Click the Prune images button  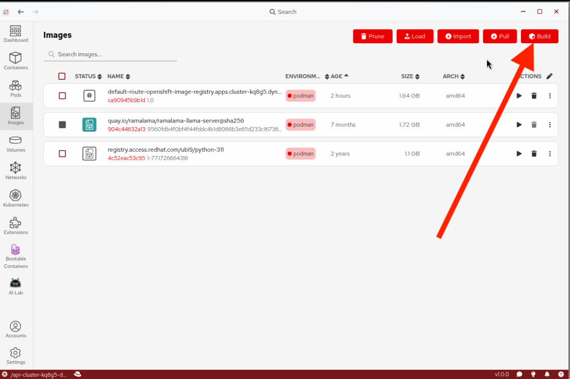372,36
